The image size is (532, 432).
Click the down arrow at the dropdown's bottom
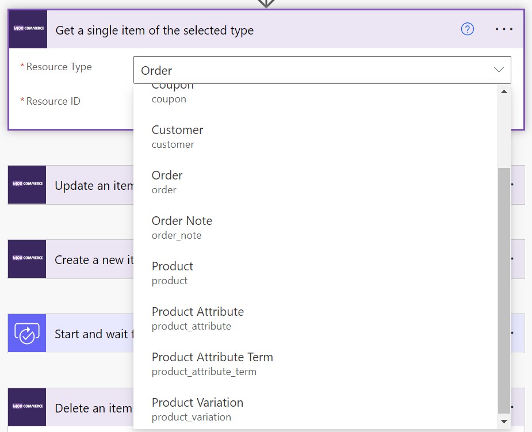pyautogui.click(x=504, y=421)
